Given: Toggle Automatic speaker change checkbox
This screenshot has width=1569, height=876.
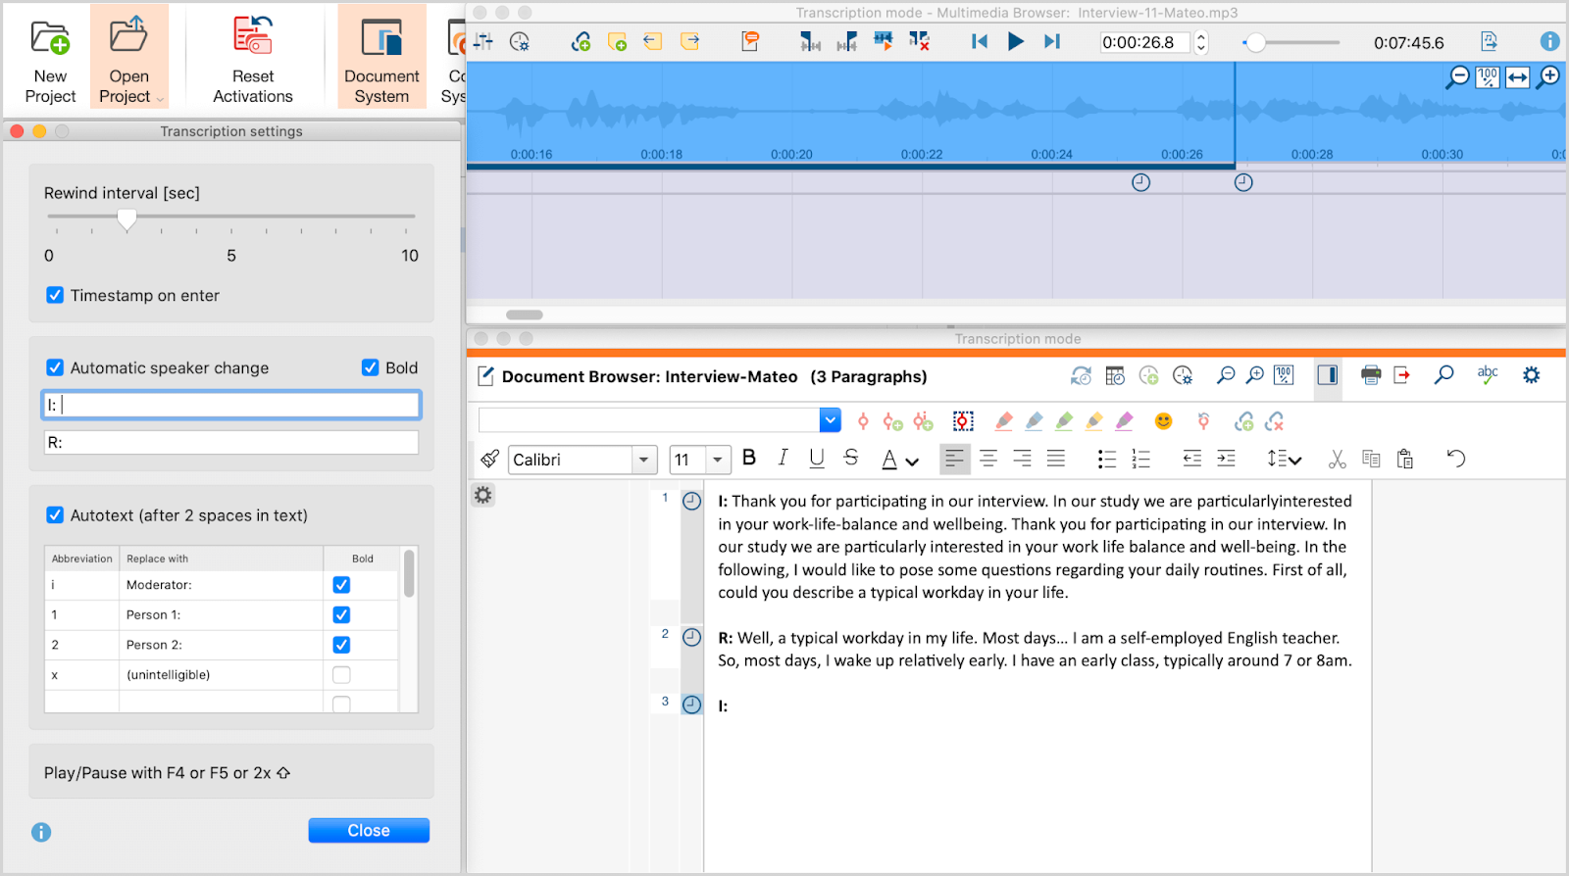Looking at the screenshot, I should pos(56,367).
